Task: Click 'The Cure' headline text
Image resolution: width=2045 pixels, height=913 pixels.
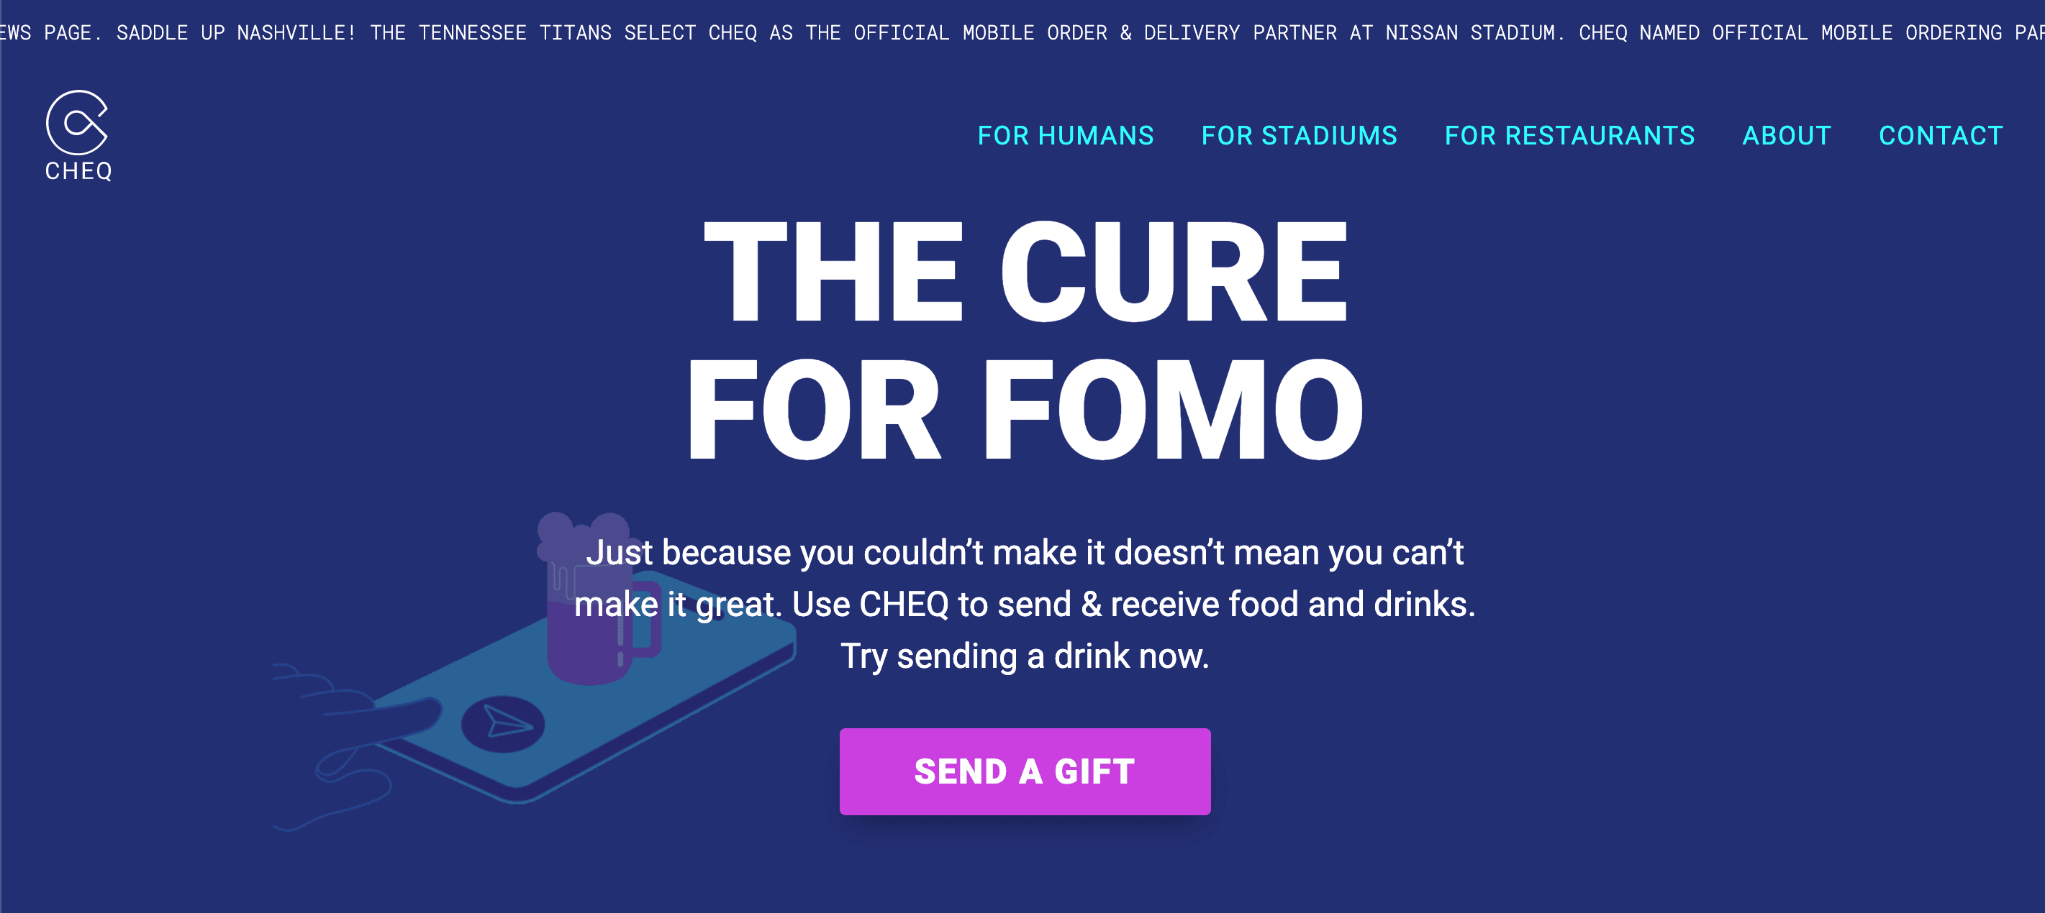Action: (x=1025, y=271)
